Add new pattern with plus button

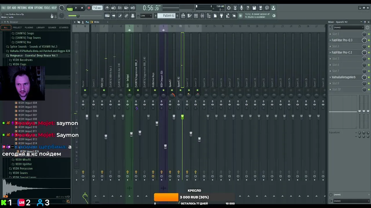[x=177, y=16]
